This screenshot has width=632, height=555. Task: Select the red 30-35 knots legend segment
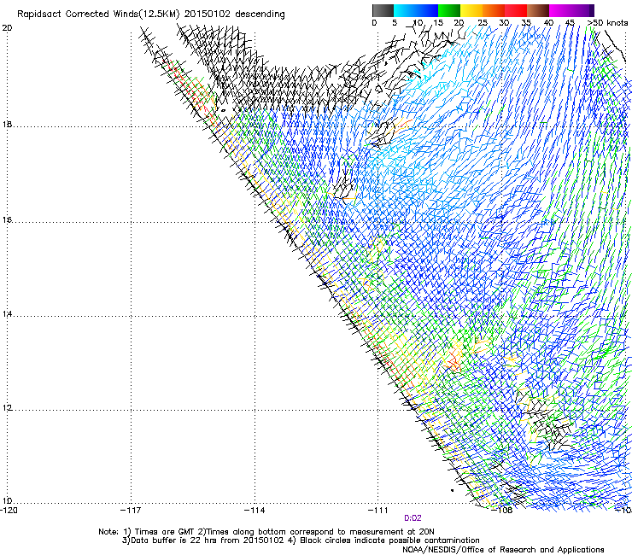(x=516, y=10)
